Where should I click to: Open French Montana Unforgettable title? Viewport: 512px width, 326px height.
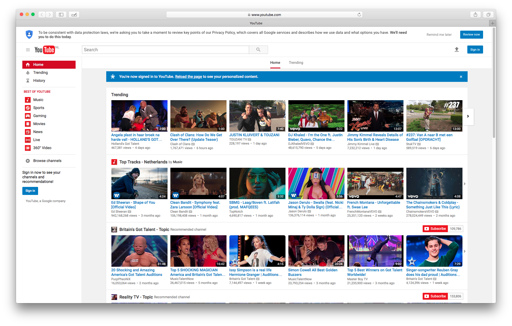click(x=374, y=205)
